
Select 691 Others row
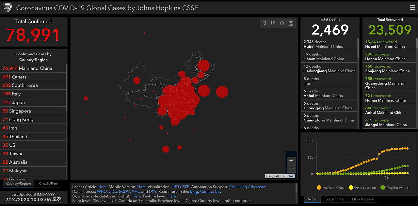coord(33,77)
